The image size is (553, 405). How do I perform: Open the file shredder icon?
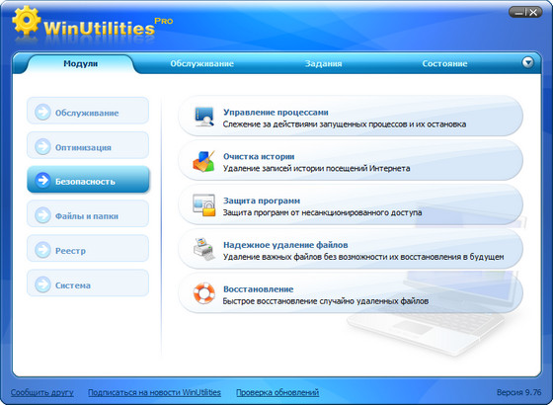click(203, 249)
